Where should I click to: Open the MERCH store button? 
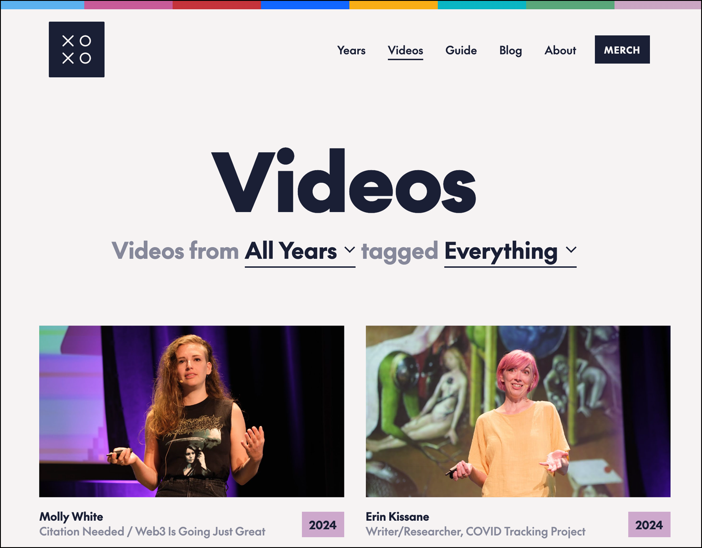coord(622,50)
